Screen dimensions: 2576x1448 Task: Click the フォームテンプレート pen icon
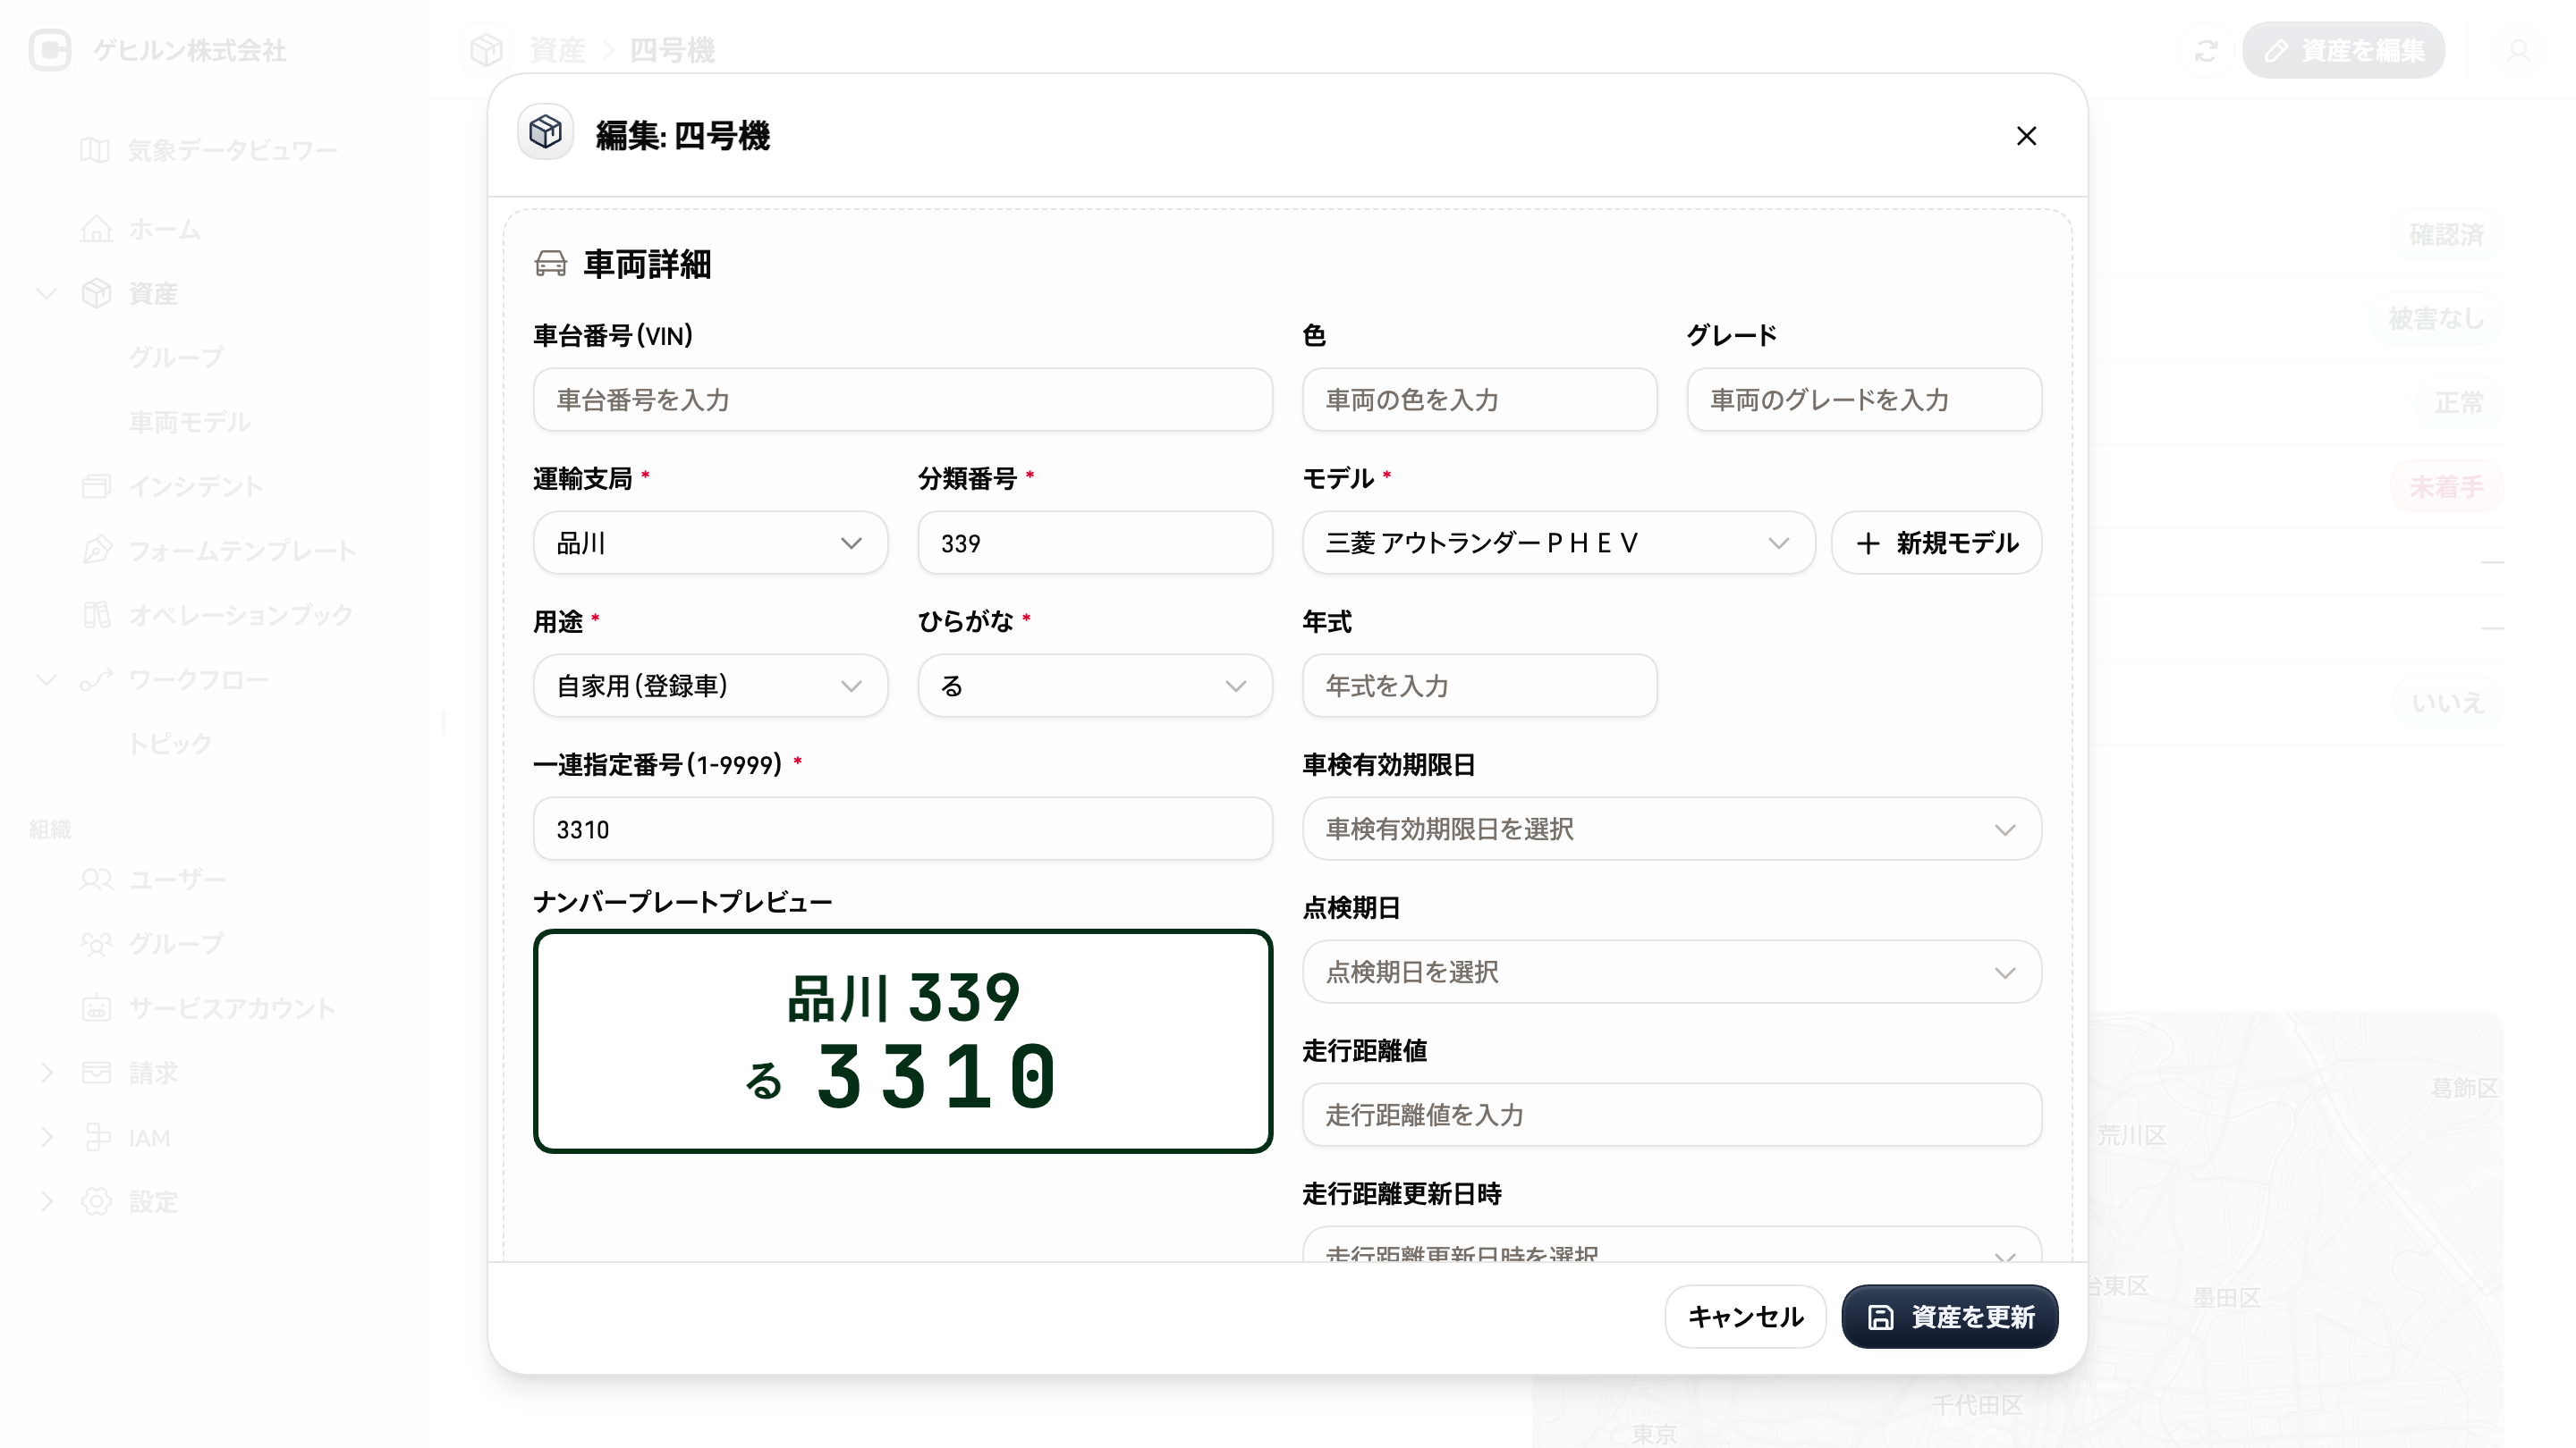click(96, 551)
